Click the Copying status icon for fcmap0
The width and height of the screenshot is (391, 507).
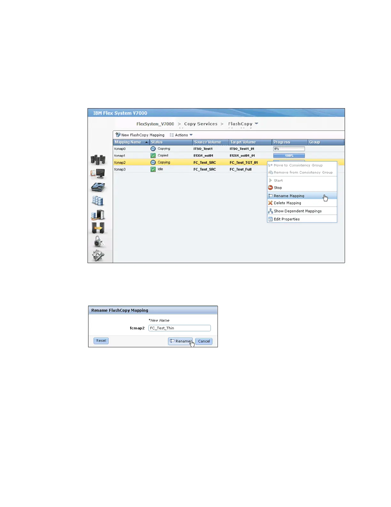click(x=153, y=149)
